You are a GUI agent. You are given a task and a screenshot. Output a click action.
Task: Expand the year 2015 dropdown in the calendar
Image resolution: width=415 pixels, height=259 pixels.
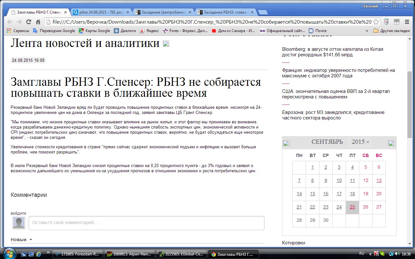point(360,142)
